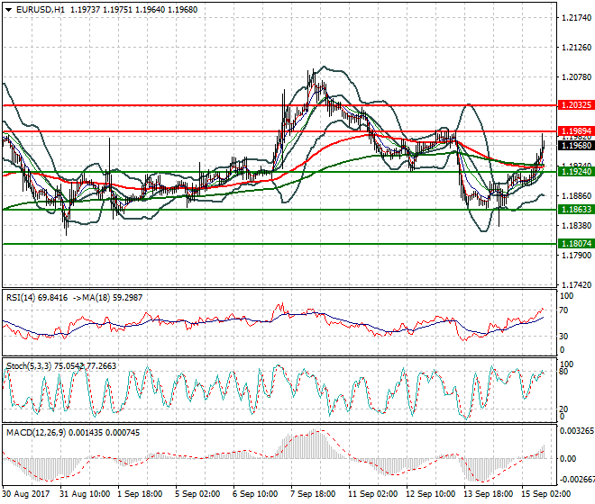The height and width of the screenshot is (504, 595).
Task: Click the 30 Aug 2017 date label
Action: [26, 494]
